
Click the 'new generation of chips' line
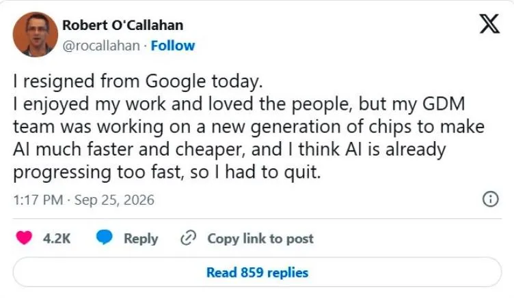[x=249, y=127]
